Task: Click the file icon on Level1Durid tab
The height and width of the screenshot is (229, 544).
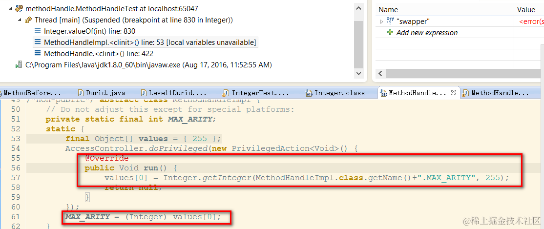Action: click(x=144, y=93)
